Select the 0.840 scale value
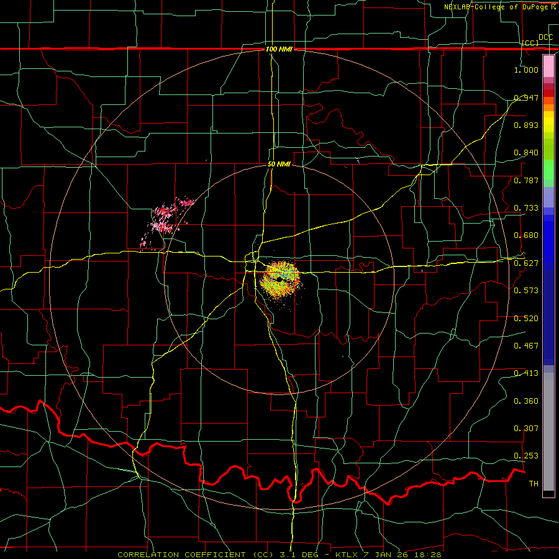The height and width of the screenshot is (559, 559). pyautogui.click(x=526, y=153)
